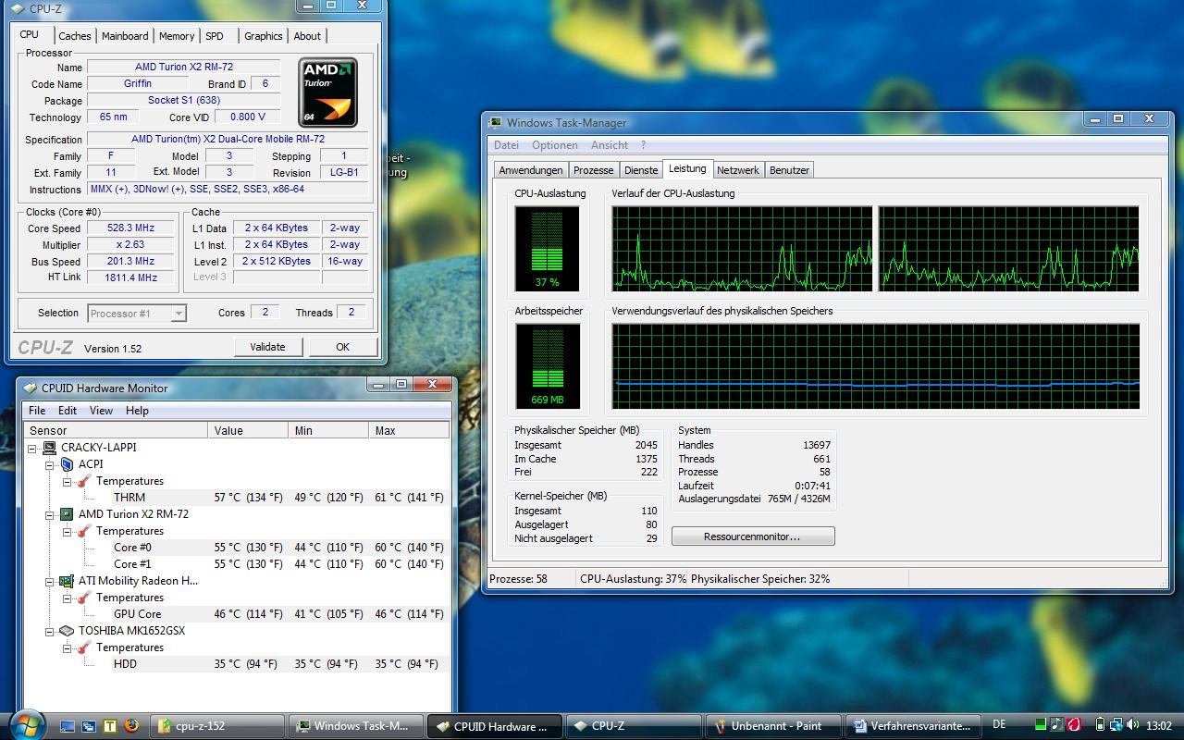This screenshot has width=1184, height=740.
Task: Click the Validate button in CPU-Z
Action: point(267,347)
